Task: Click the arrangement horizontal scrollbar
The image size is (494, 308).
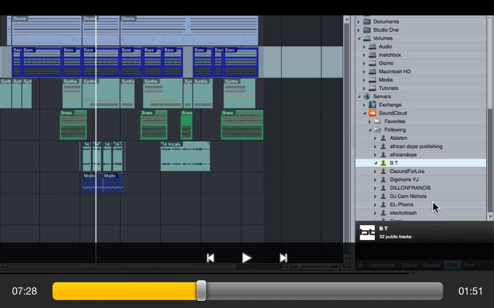Action: pos(122,266)
